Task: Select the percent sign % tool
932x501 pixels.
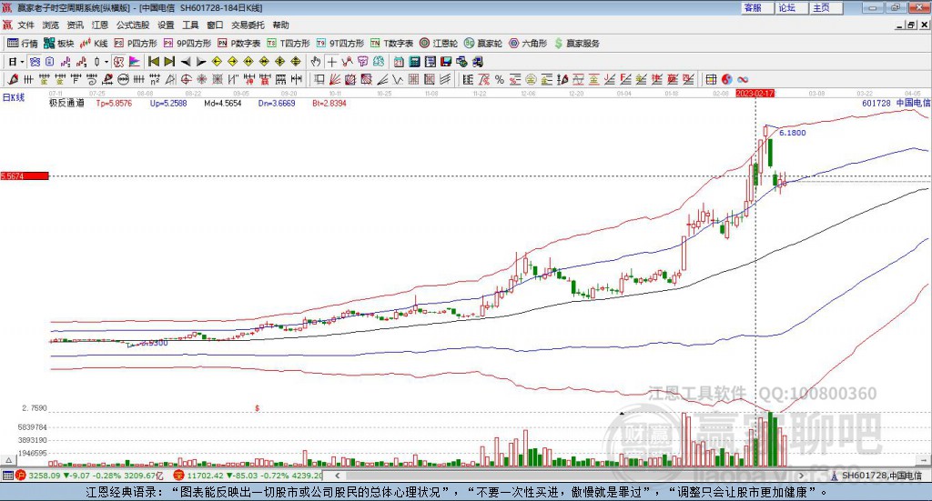Action: pyautogui.click(x=500, y=79)
